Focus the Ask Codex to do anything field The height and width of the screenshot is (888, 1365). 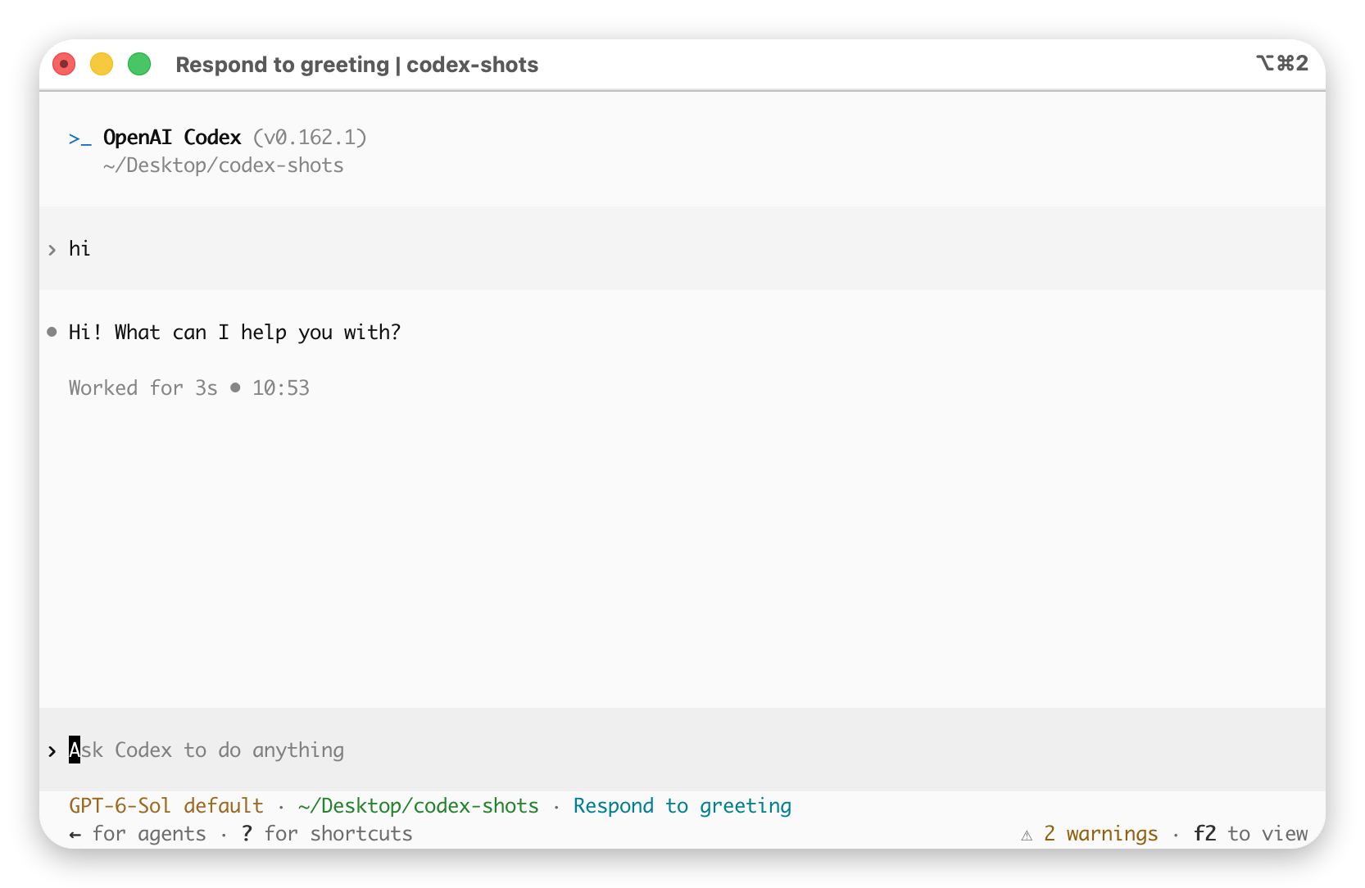[682, 750]
